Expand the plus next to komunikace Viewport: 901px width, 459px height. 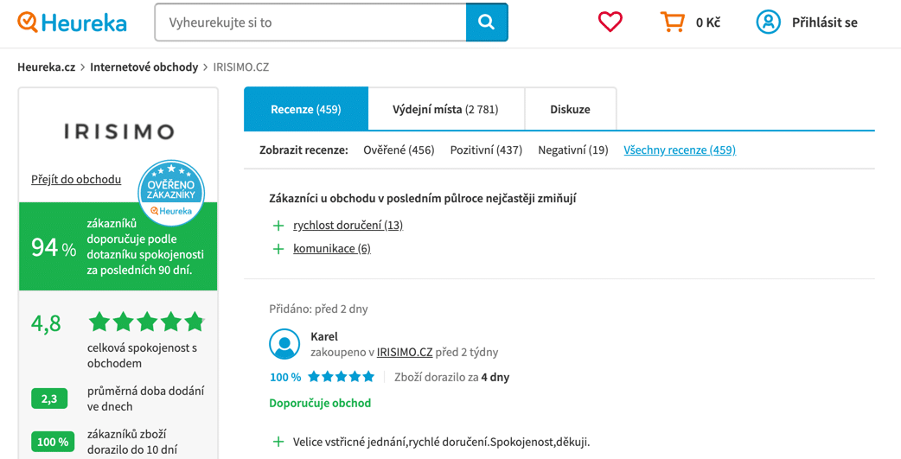tap(278, 249)
